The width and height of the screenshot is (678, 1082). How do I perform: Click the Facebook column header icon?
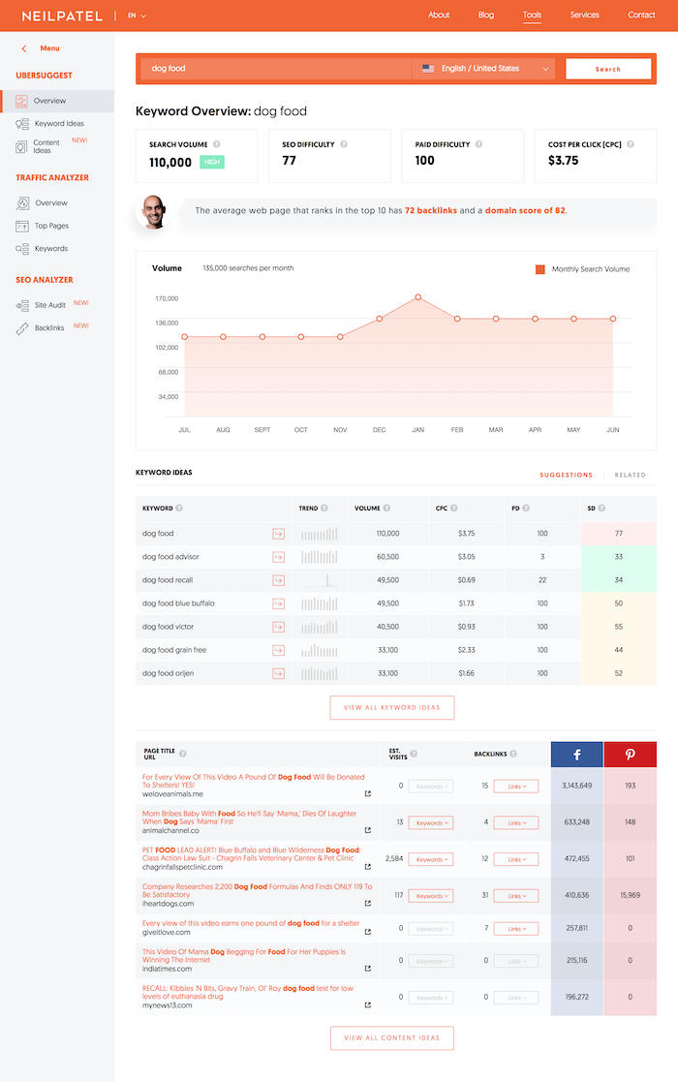click(x=576, y=754)
